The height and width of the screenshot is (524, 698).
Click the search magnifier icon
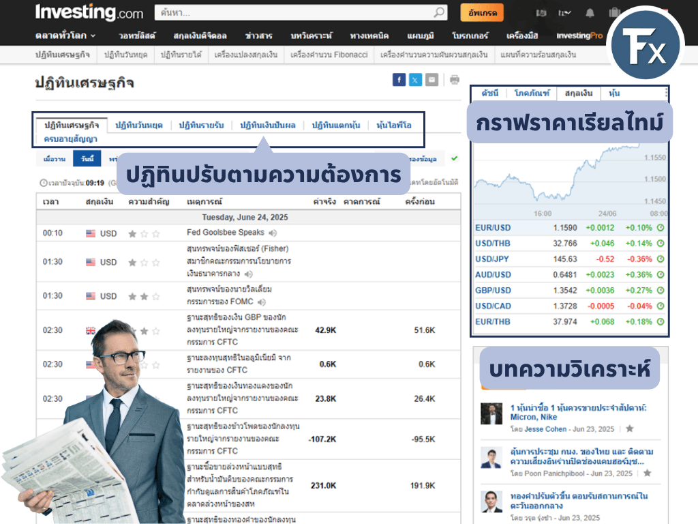439,12
